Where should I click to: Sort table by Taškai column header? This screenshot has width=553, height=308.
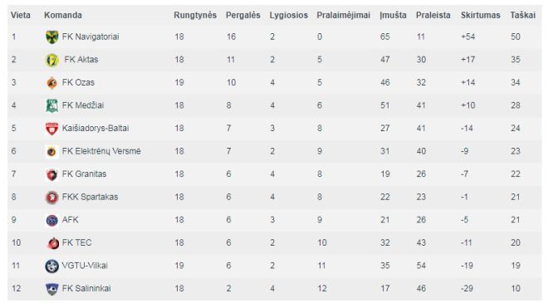point(522,15)
